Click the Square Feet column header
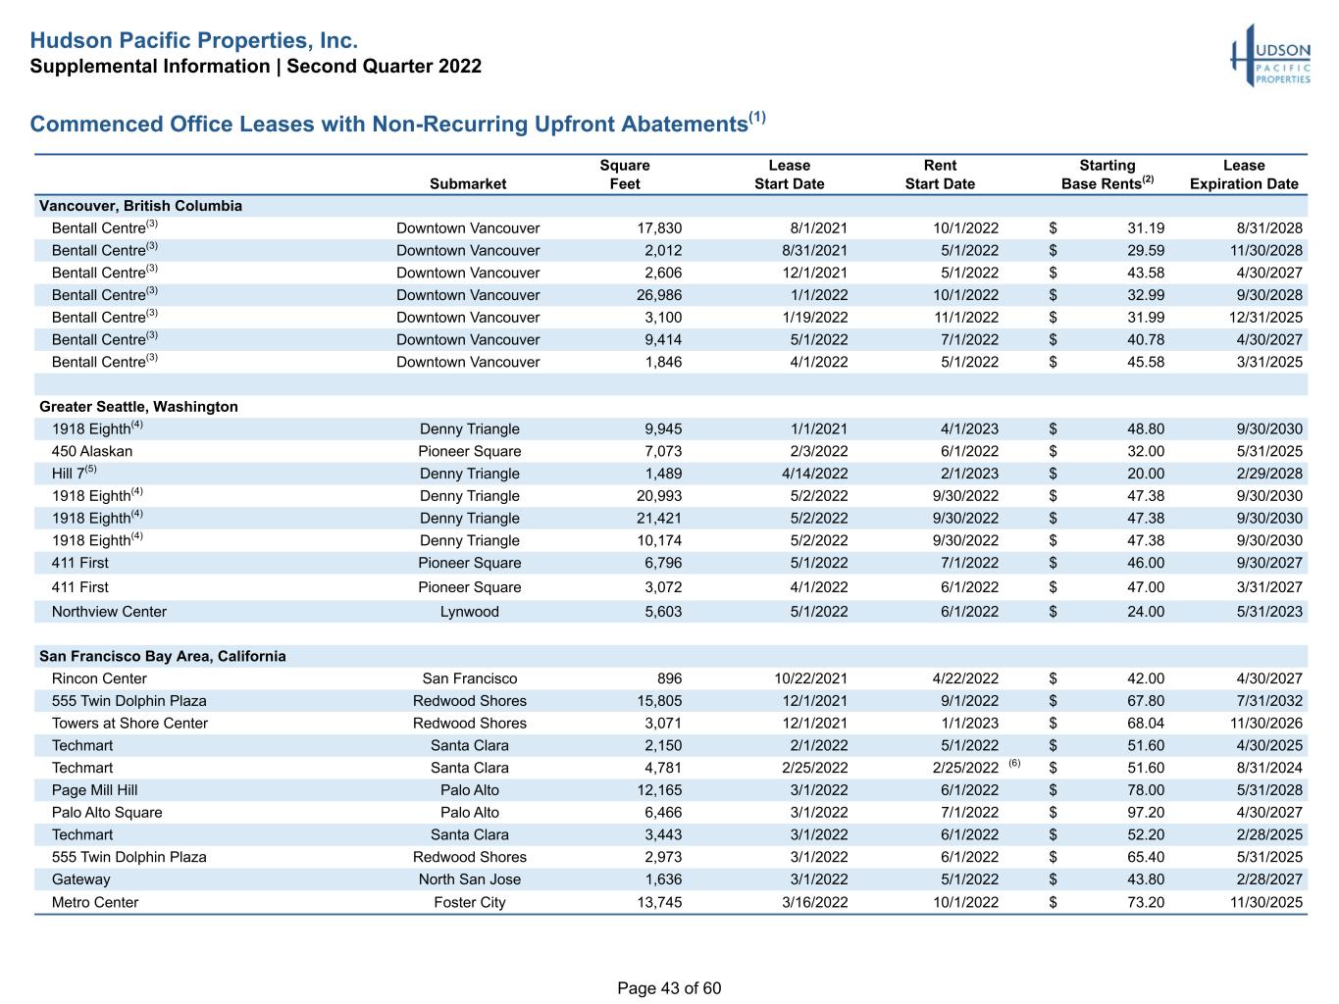This screenshot has width=1339, height=1004. [x=625, y=175]
